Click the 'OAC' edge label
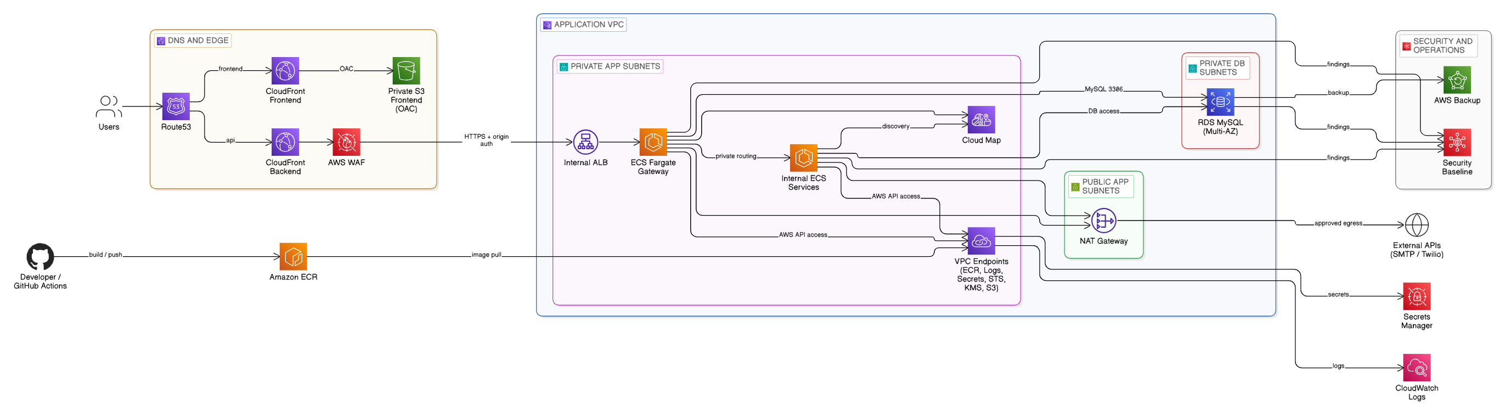 346,69
